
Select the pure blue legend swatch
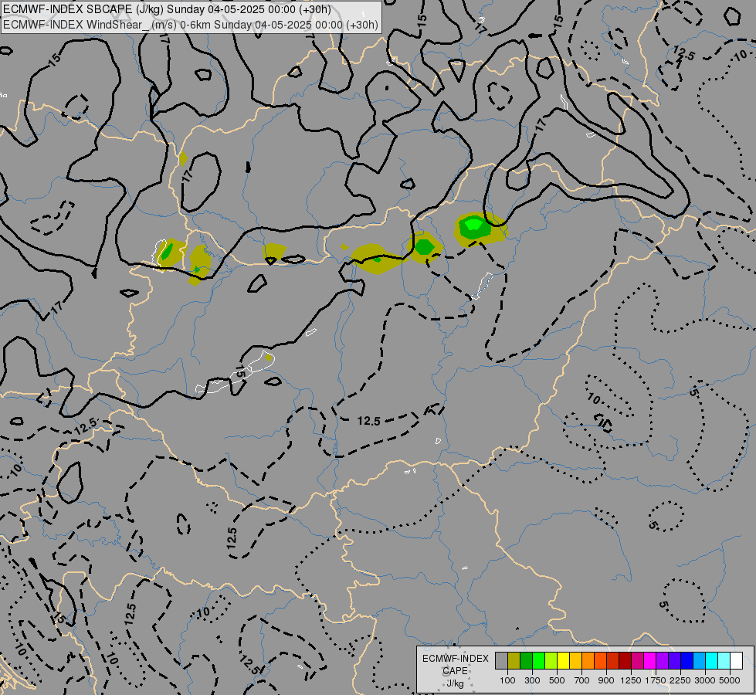pyautogui.click(x=687, y=661)
